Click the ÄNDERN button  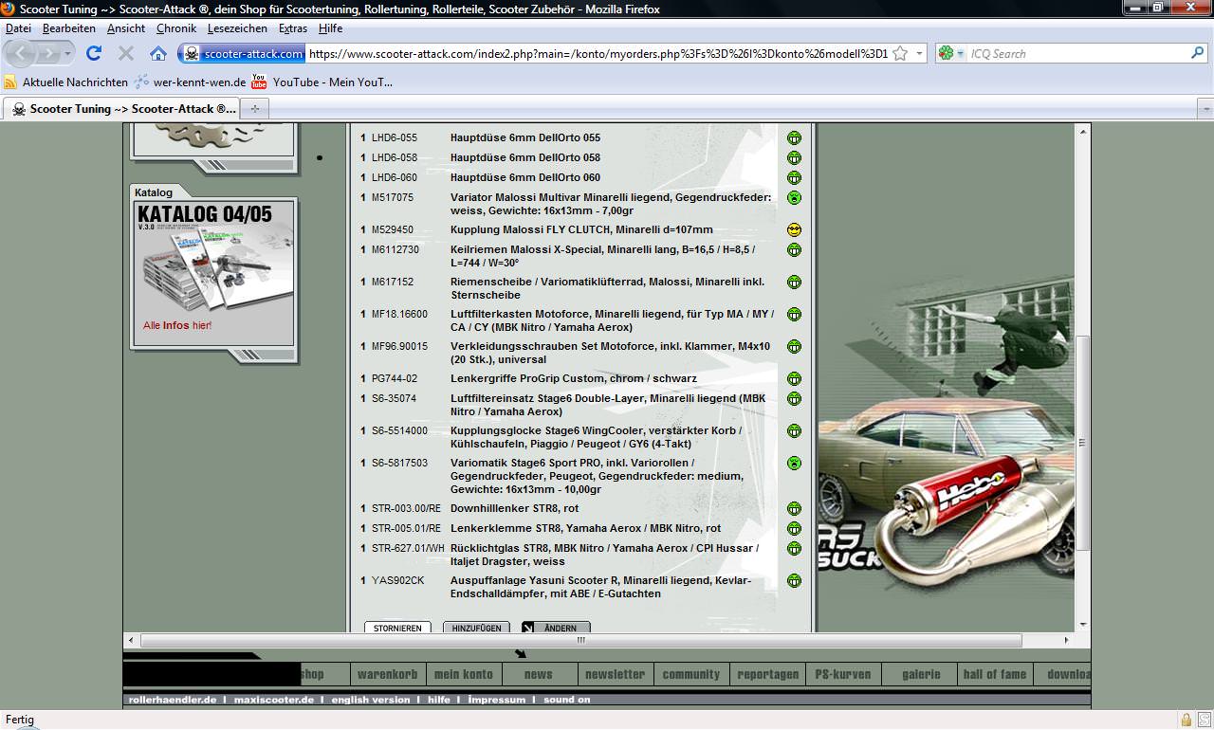point(556,628)
